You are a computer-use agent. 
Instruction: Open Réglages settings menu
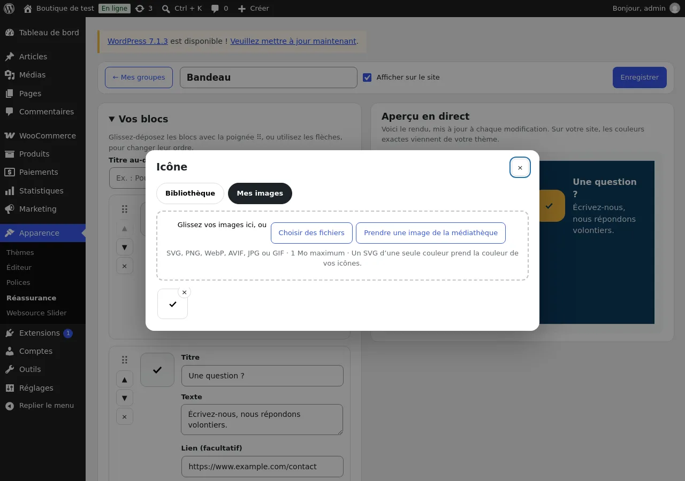point(43,388)
